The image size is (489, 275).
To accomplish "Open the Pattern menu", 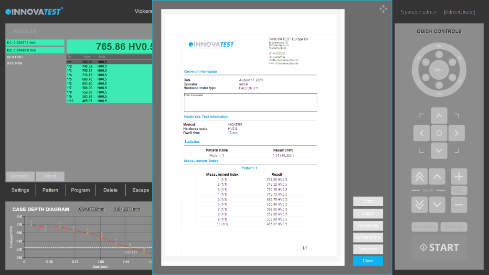I will 50,190.
